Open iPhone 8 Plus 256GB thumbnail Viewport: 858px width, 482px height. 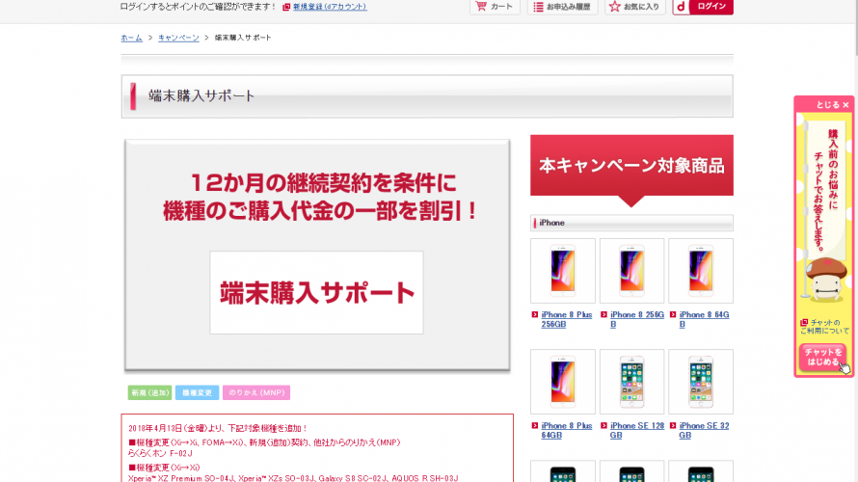tap(562, 270)
